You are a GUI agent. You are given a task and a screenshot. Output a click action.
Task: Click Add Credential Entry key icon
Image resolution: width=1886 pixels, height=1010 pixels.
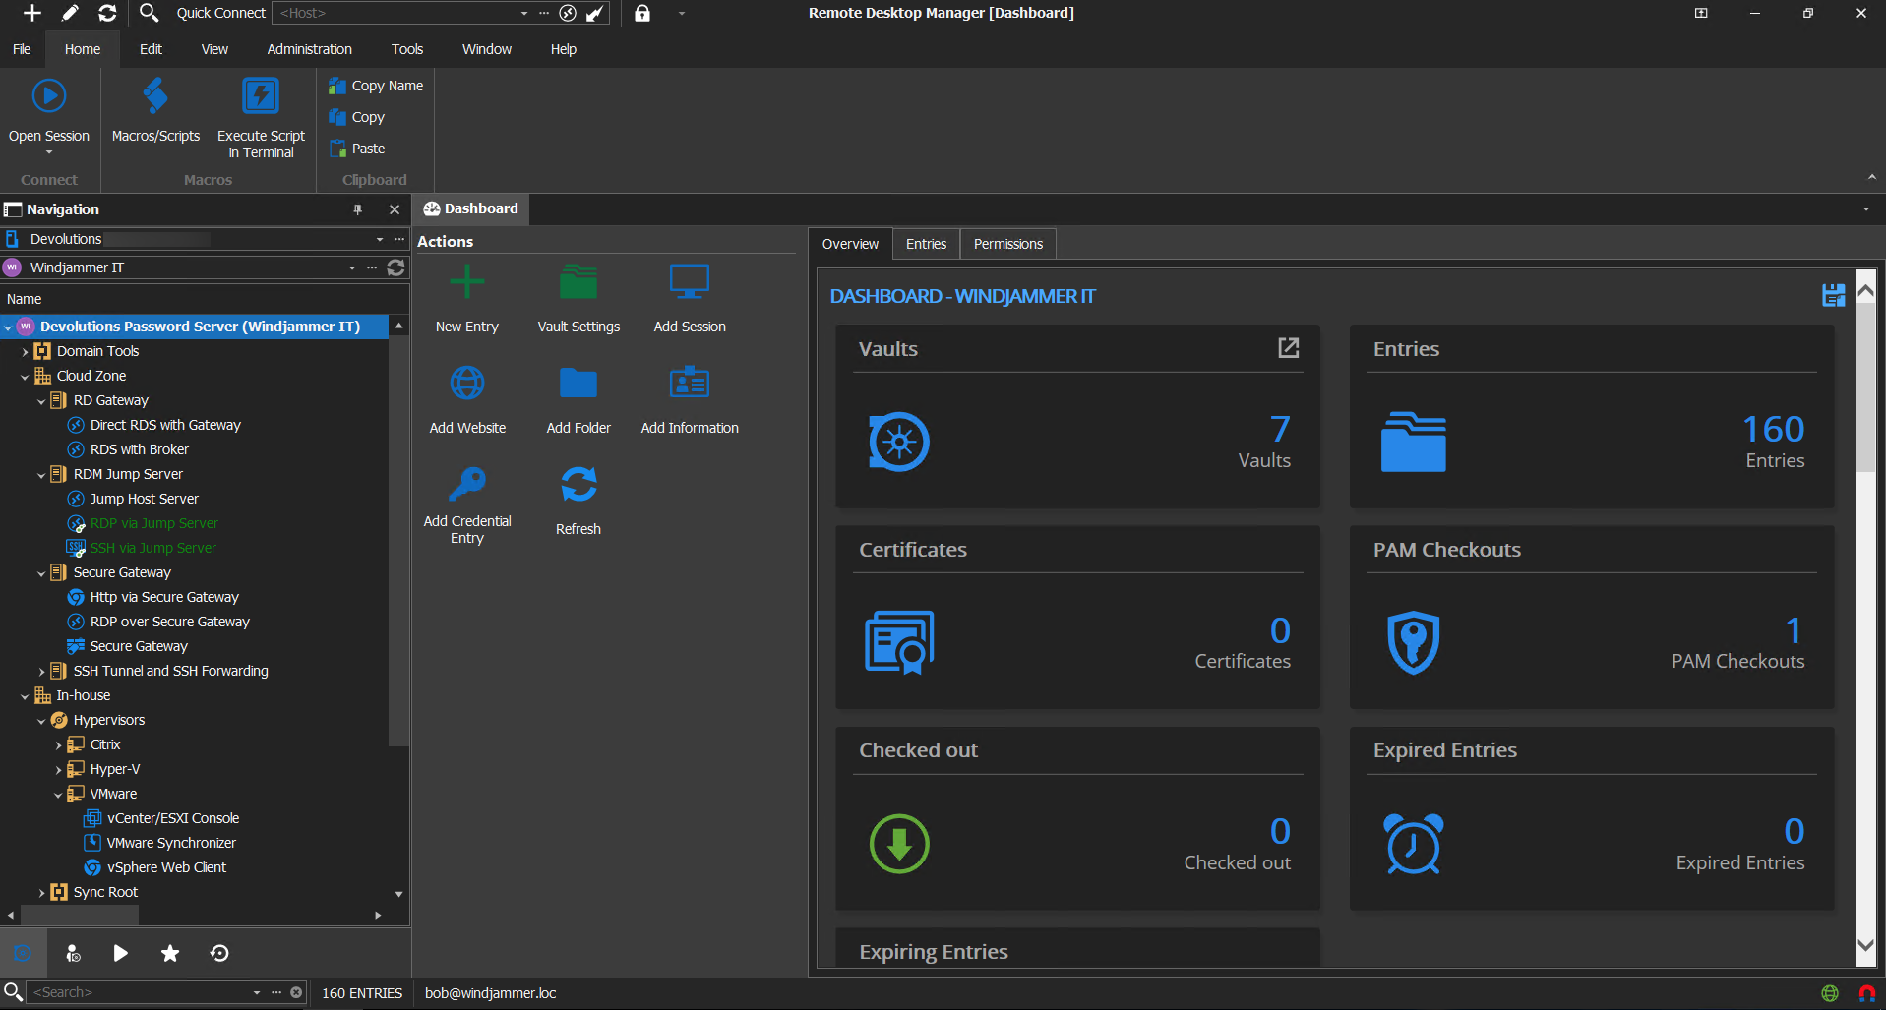tap(467, 483)
